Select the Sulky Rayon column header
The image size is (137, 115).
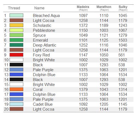coord(123,8)
